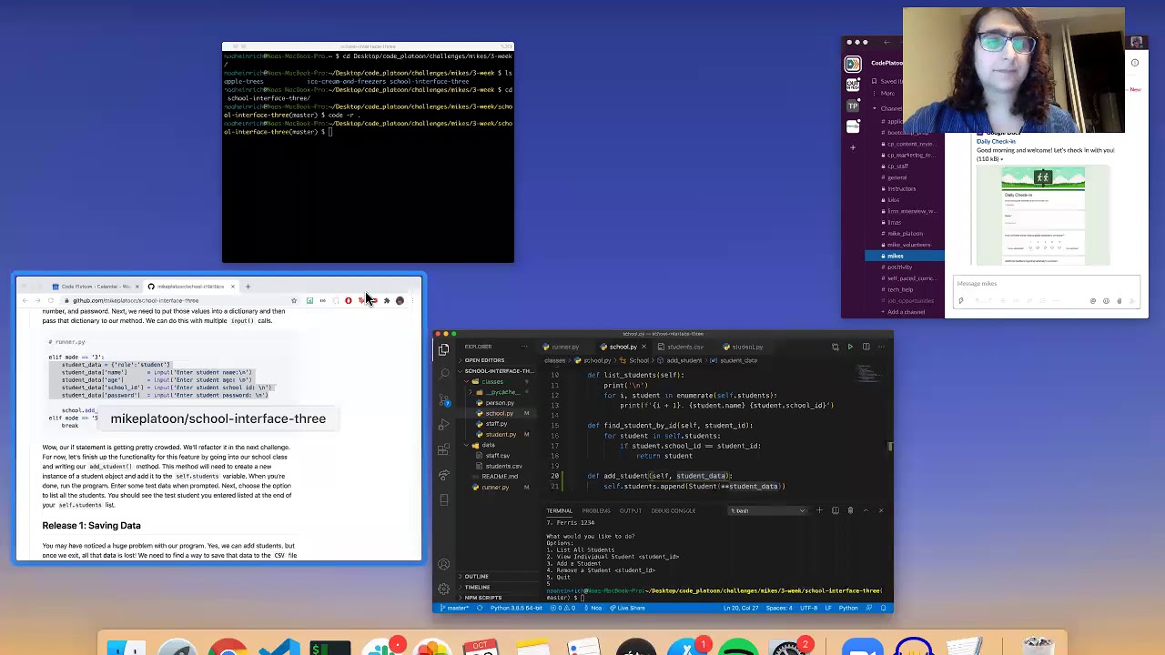Viewport: 1165px width, 655px height.
Task: Create a new terminal with plus icon
Action: pos(819,510)
